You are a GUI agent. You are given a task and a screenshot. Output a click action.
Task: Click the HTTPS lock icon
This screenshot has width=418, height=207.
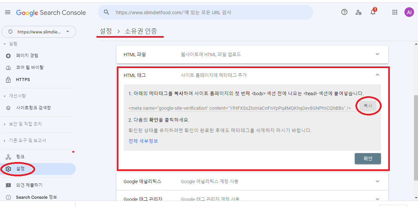(9, 80)
